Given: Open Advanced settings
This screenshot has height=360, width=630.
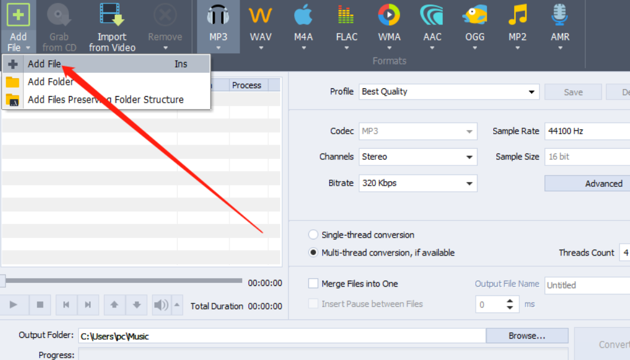Looking at the screenshot, I should click(588, 183).
